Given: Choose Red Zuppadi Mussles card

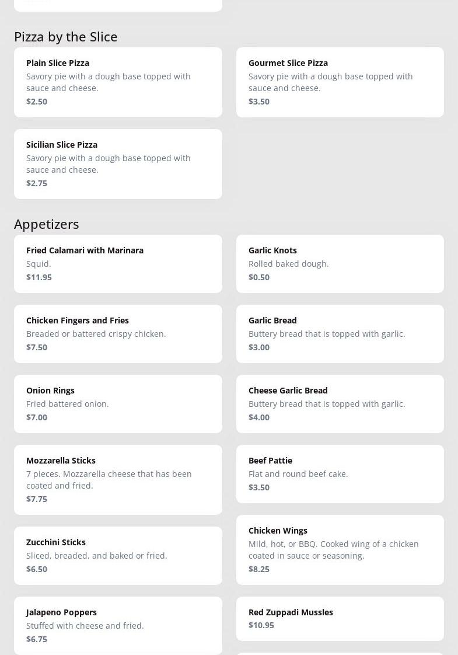Looking at the screenshot, I should [x=340, y=618].
